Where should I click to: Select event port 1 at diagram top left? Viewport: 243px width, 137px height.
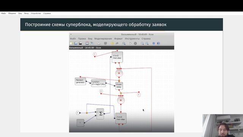(95, 54)
